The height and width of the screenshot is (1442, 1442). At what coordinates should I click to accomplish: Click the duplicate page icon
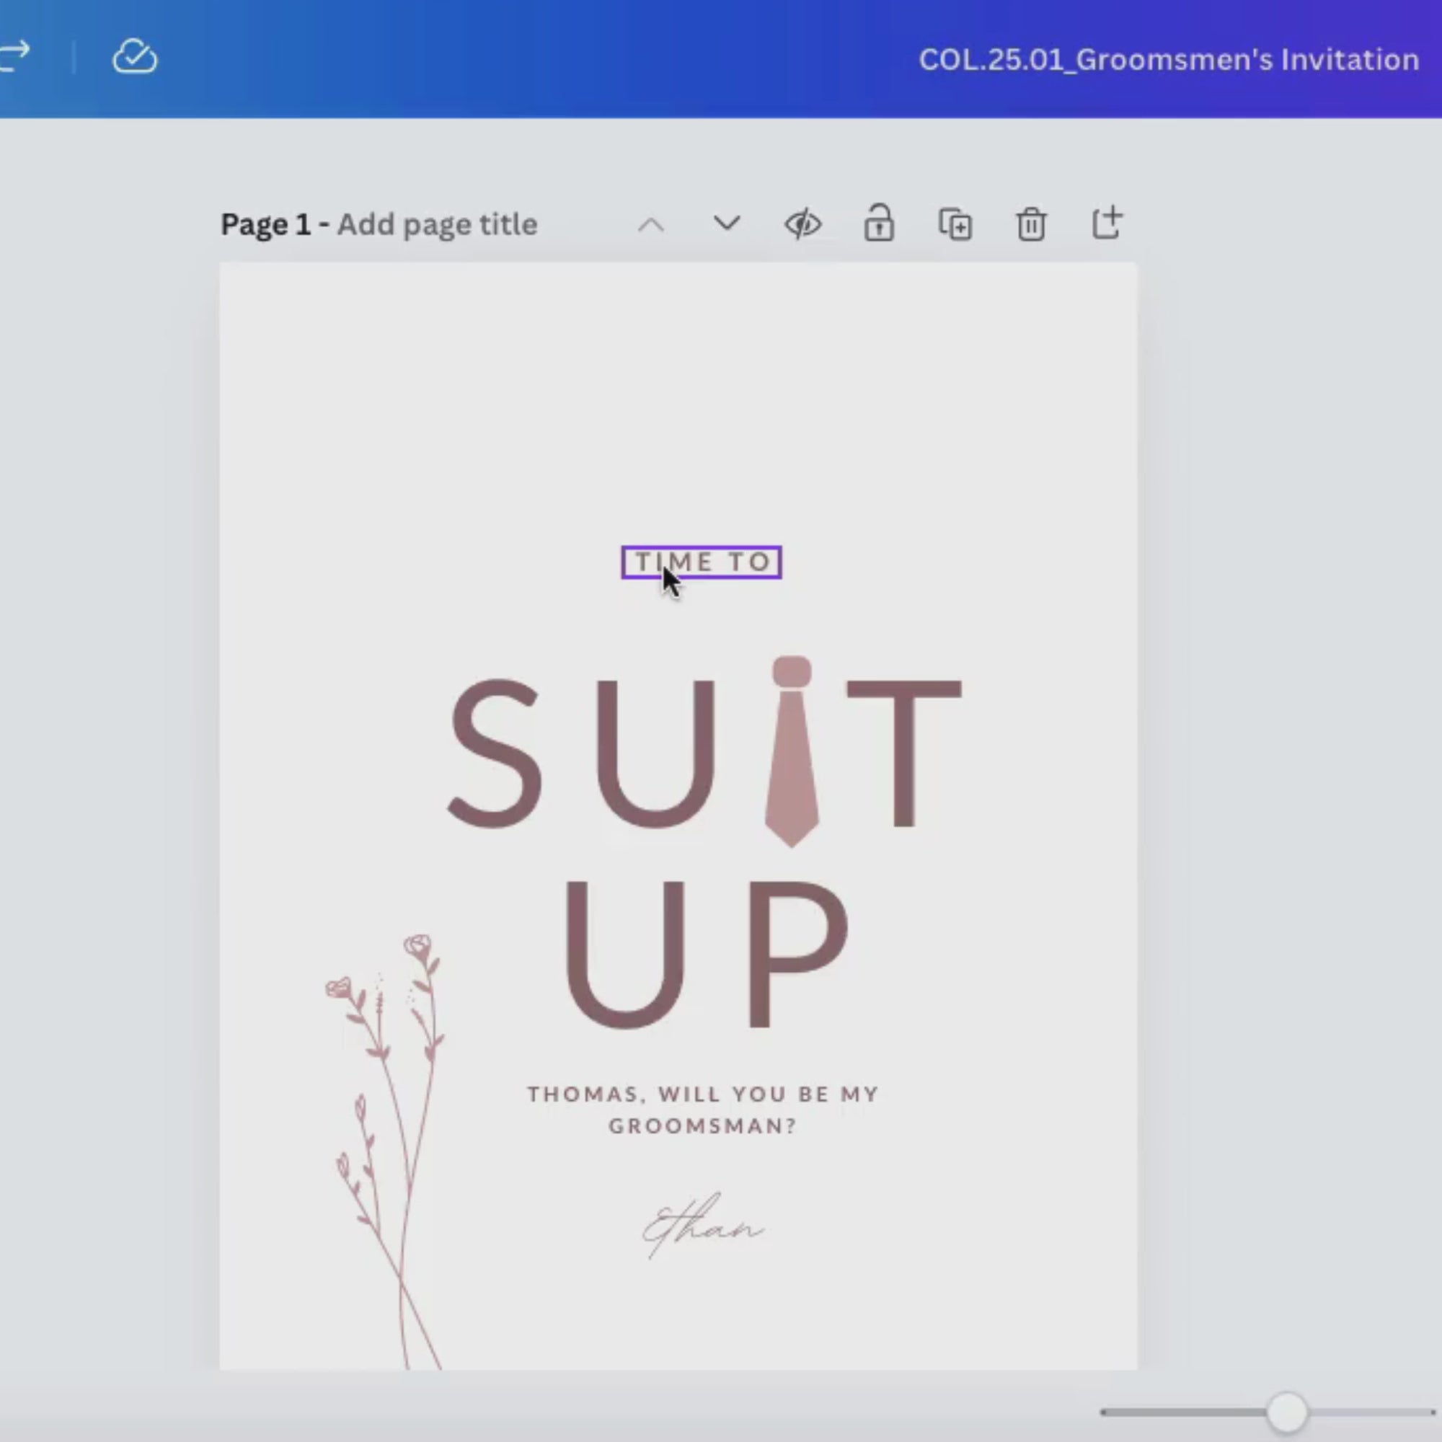(x=955, y=224)
